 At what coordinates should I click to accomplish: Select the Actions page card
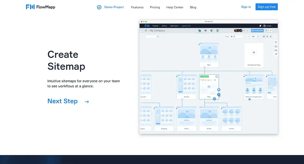(x=186, y=87)
